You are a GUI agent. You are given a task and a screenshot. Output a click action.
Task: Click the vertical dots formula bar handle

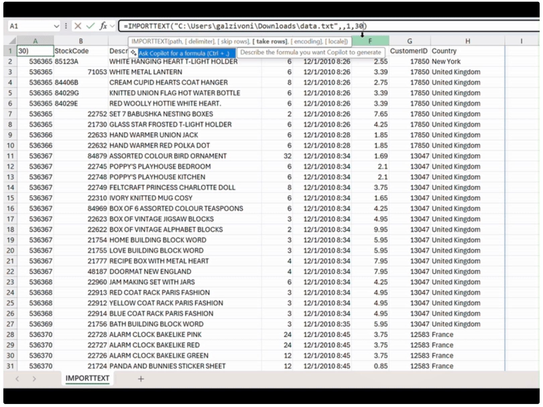[x=66, y=26]
